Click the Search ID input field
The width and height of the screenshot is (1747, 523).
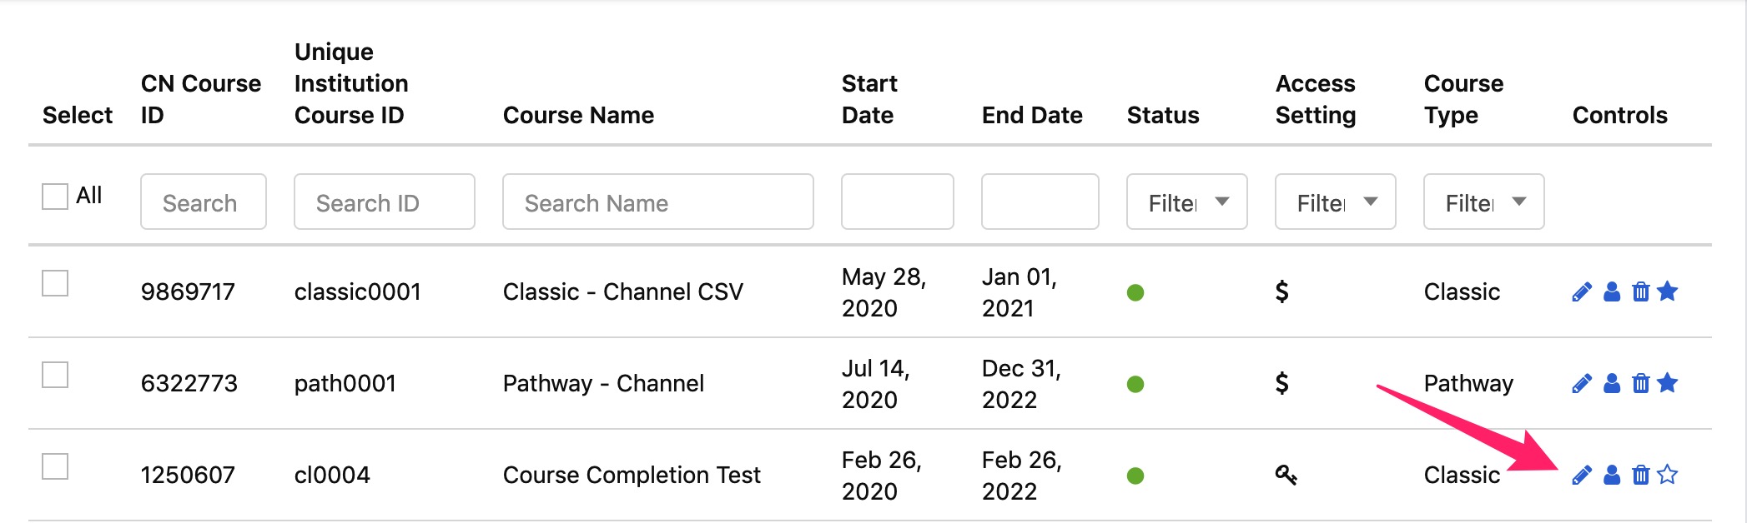(x=384, y=202)
